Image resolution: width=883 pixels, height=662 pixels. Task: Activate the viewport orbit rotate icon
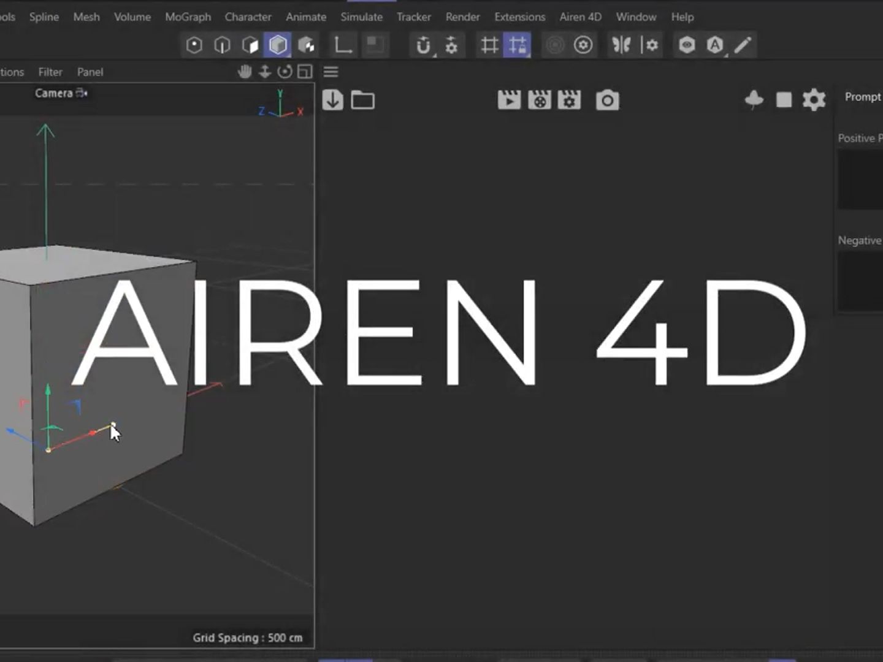[285, 72]
